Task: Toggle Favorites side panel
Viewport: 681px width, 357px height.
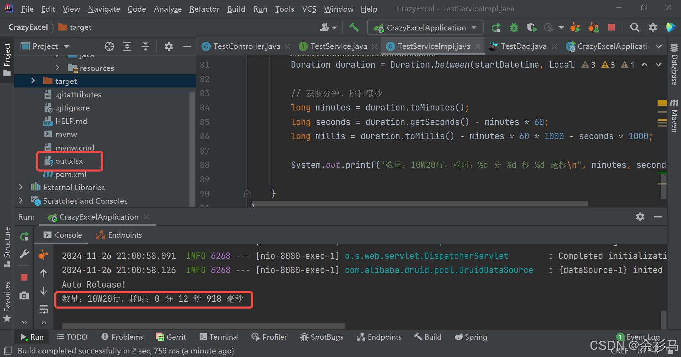Action: coord(7,302)
